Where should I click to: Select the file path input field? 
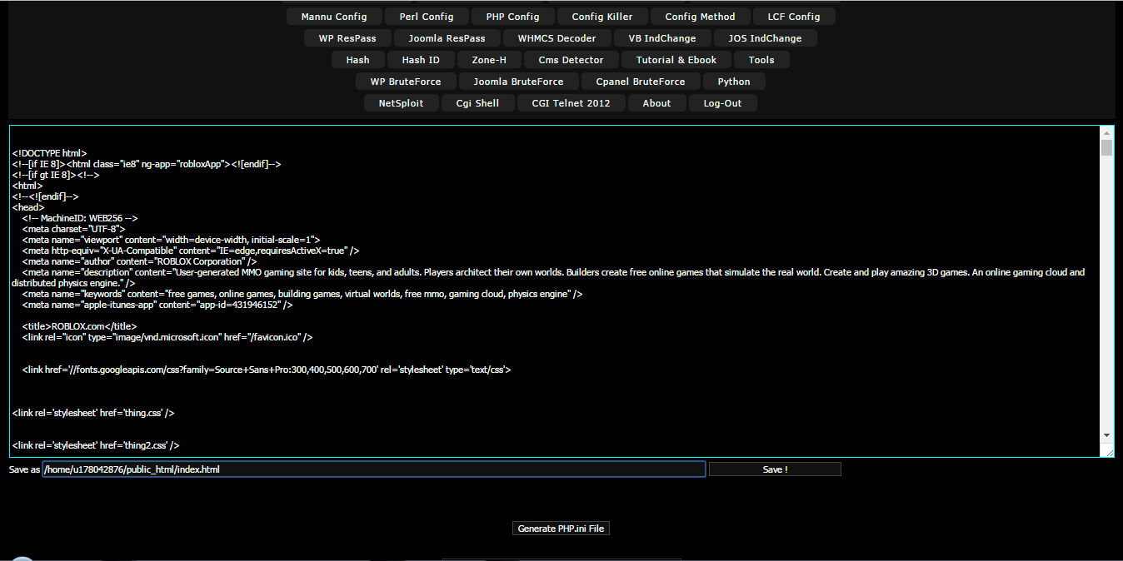(372, 469)
